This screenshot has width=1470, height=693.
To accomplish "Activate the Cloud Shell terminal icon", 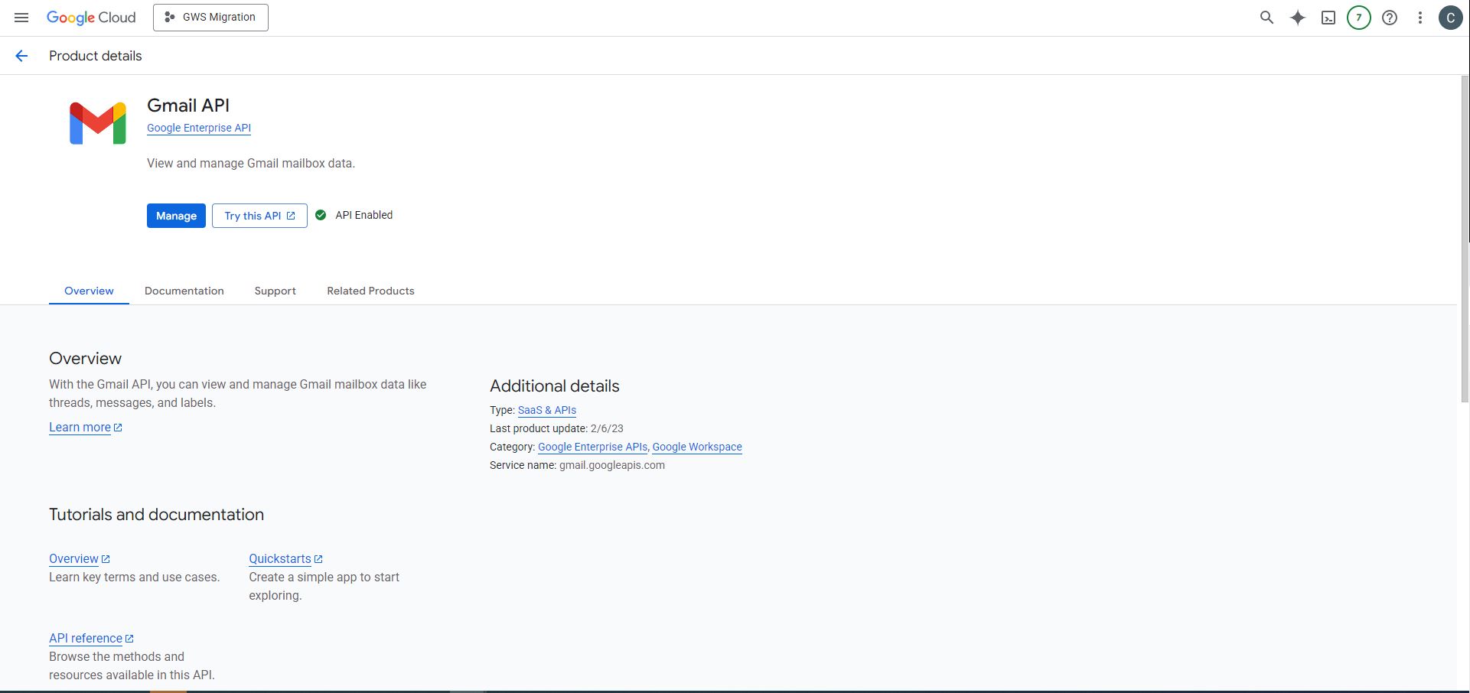I will pos(1328,18).
